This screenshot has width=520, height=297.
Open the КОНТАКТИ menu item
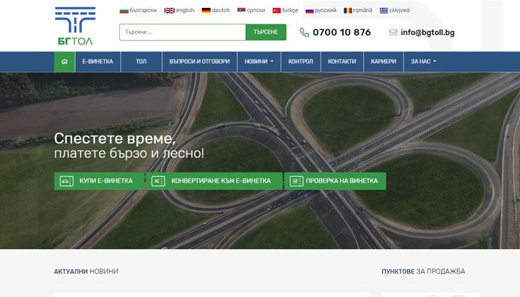click(x=342, y=61)
